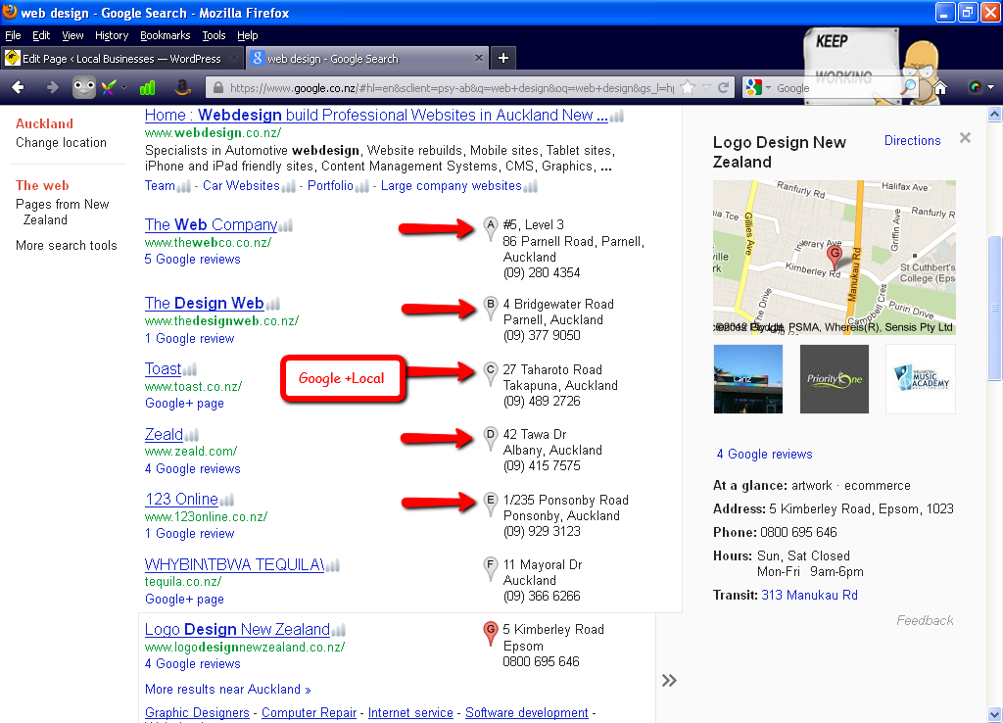The height and width of the screenshot is (723, 1003).
Task: Open the Toast result link
Action: (164, 368)
